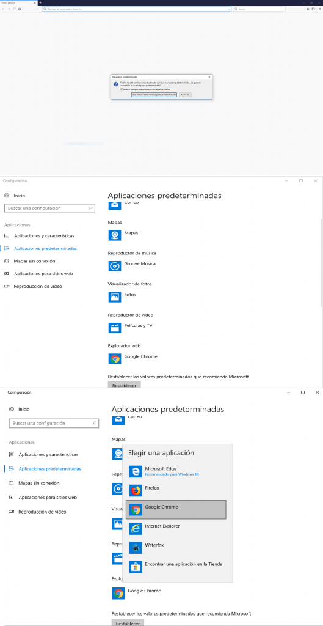This screenshot has height=626, width=323.
Task: Change the Películas y TV default video player
Action: (x=131, y=328)
